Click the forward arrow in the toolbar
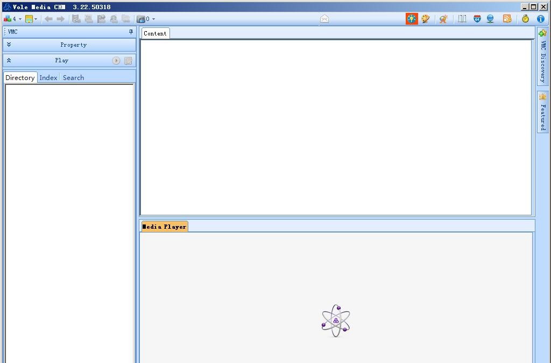Viewport: 551px width, 363px height. [x=60, y=19]
